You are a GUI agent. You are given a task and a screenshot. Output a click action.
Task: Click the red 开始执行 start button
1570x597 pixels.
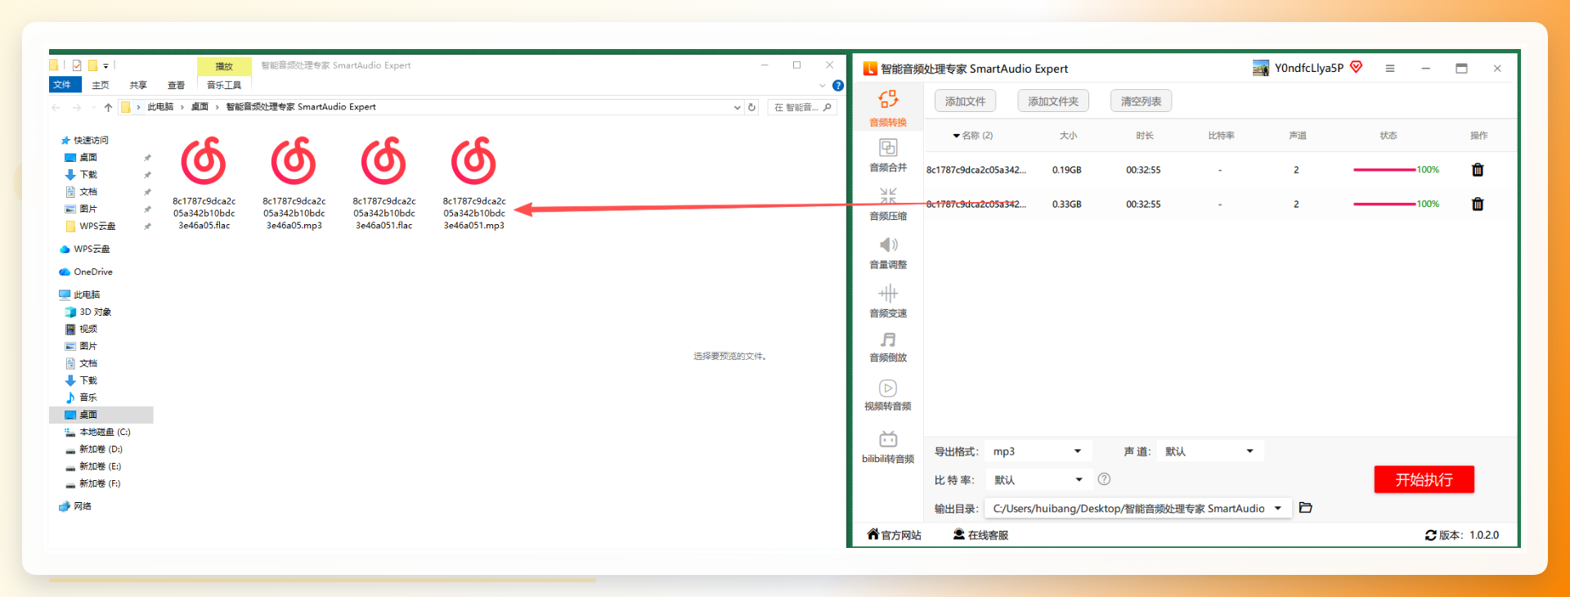(x=1424, y=480)
